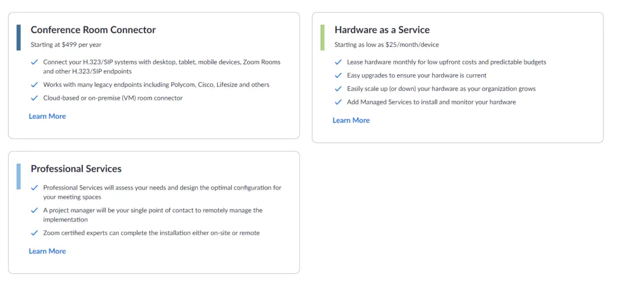Click the 'Hardware as a Service' heading
Screen dimensions: 617x290
pyautogui.click(x=382, y=30)
